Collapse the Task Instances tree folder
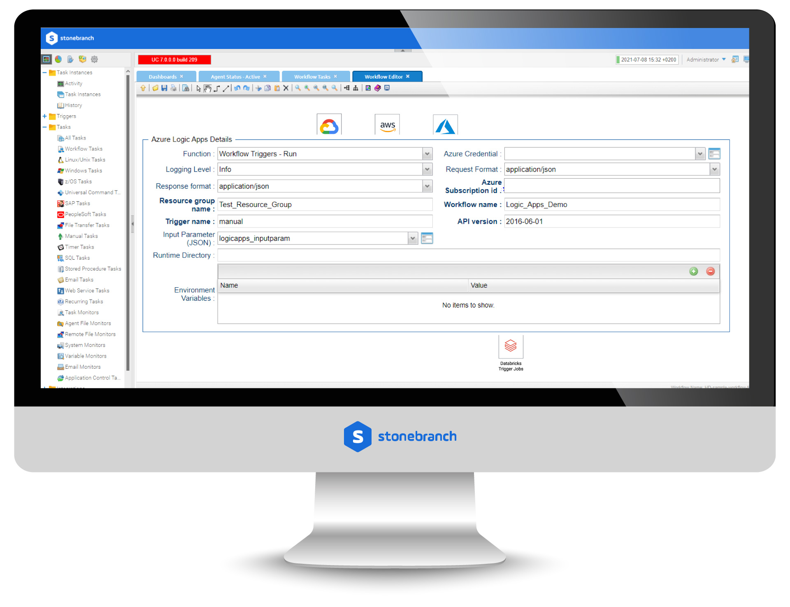The width and height of the screenshot is (790, 607). click(x=44, y=73)
